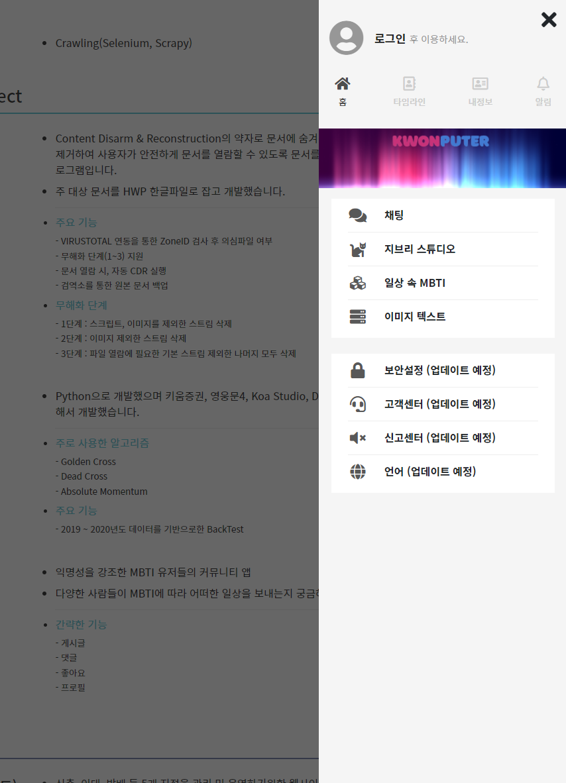Screen dimensions: 566x783
Task: Click the 이미지 텍스트 server icon
Action: tap(358, 317)
